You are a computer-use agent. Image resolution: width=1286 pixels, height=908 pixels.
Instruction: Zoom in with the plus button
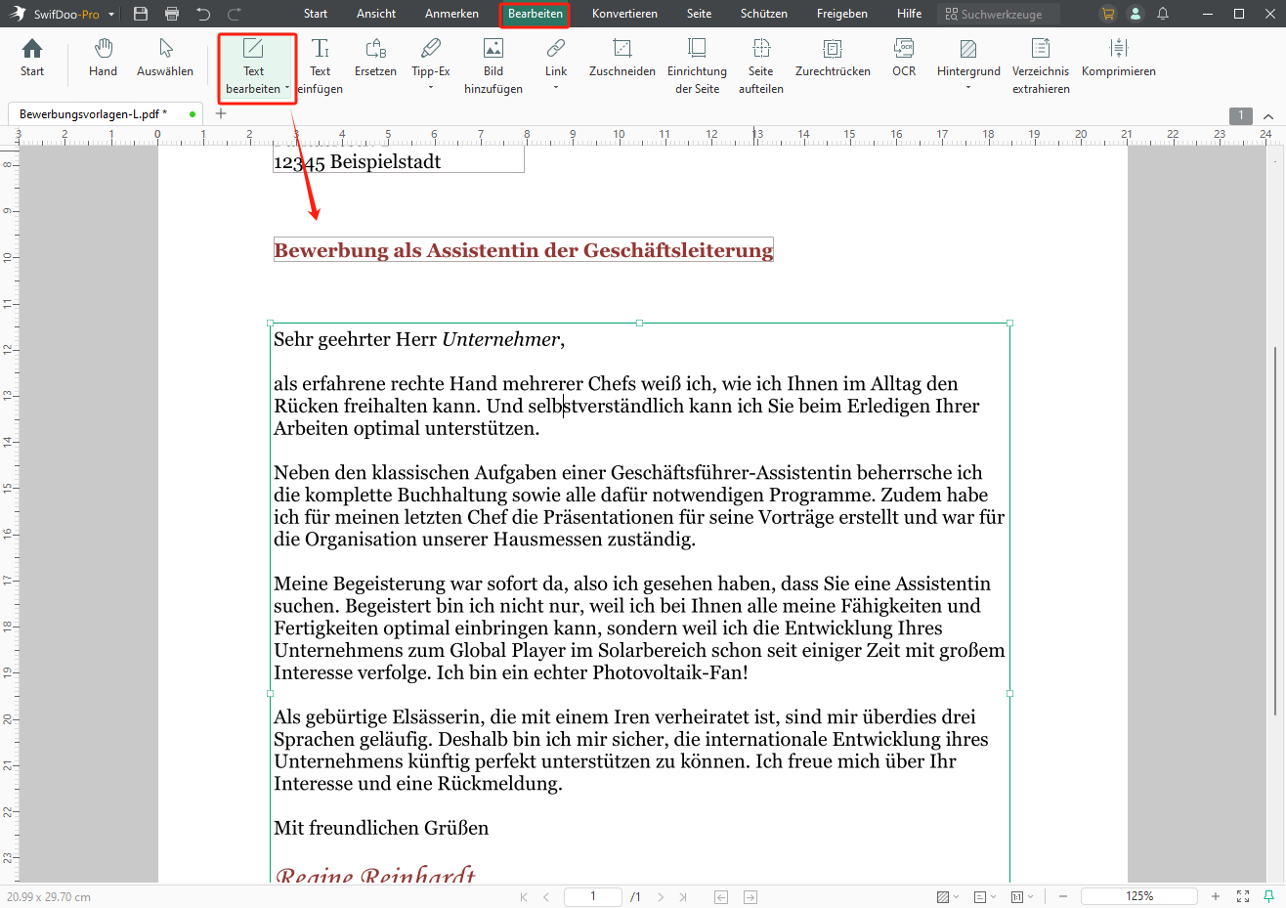[x=1216, y=896]
